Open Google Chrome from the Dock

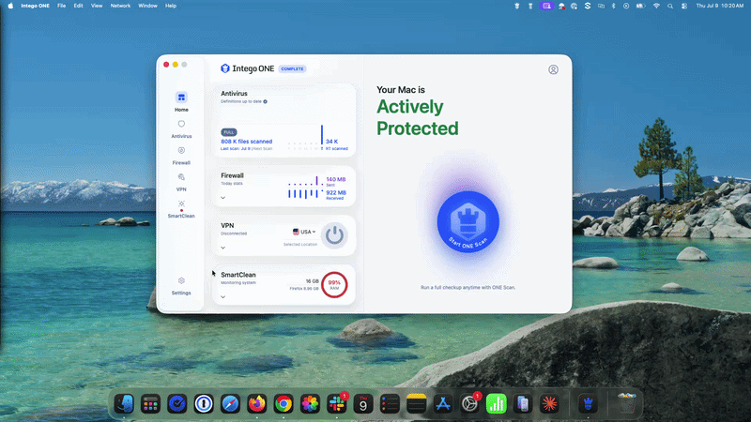pos(284,404)
